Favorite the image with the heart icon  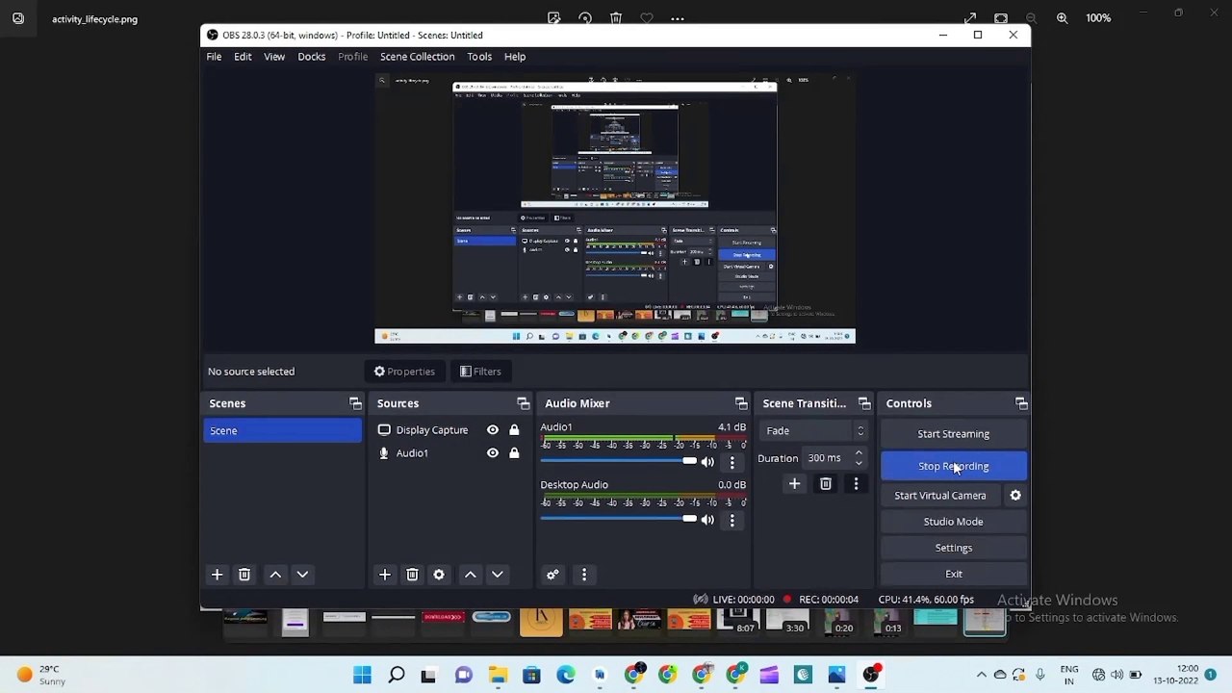647,18
